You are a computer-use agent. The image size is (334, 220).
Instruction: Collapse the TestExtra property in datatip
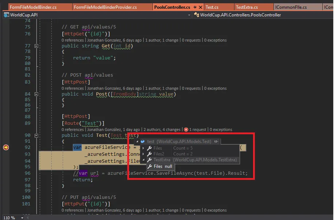(x=143, y=160)
